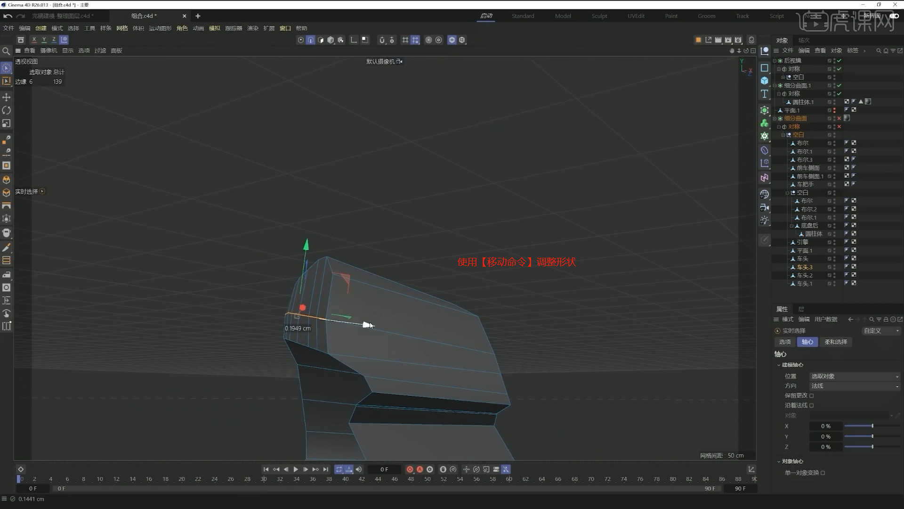Select the Scale tool in left toolbar
904x509 pixels.
[7, 123]
